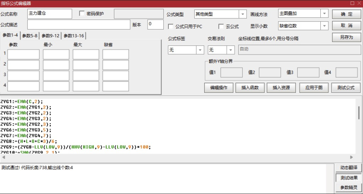
Task: Click the parameter 1 name field
Action: click(24, 54)
